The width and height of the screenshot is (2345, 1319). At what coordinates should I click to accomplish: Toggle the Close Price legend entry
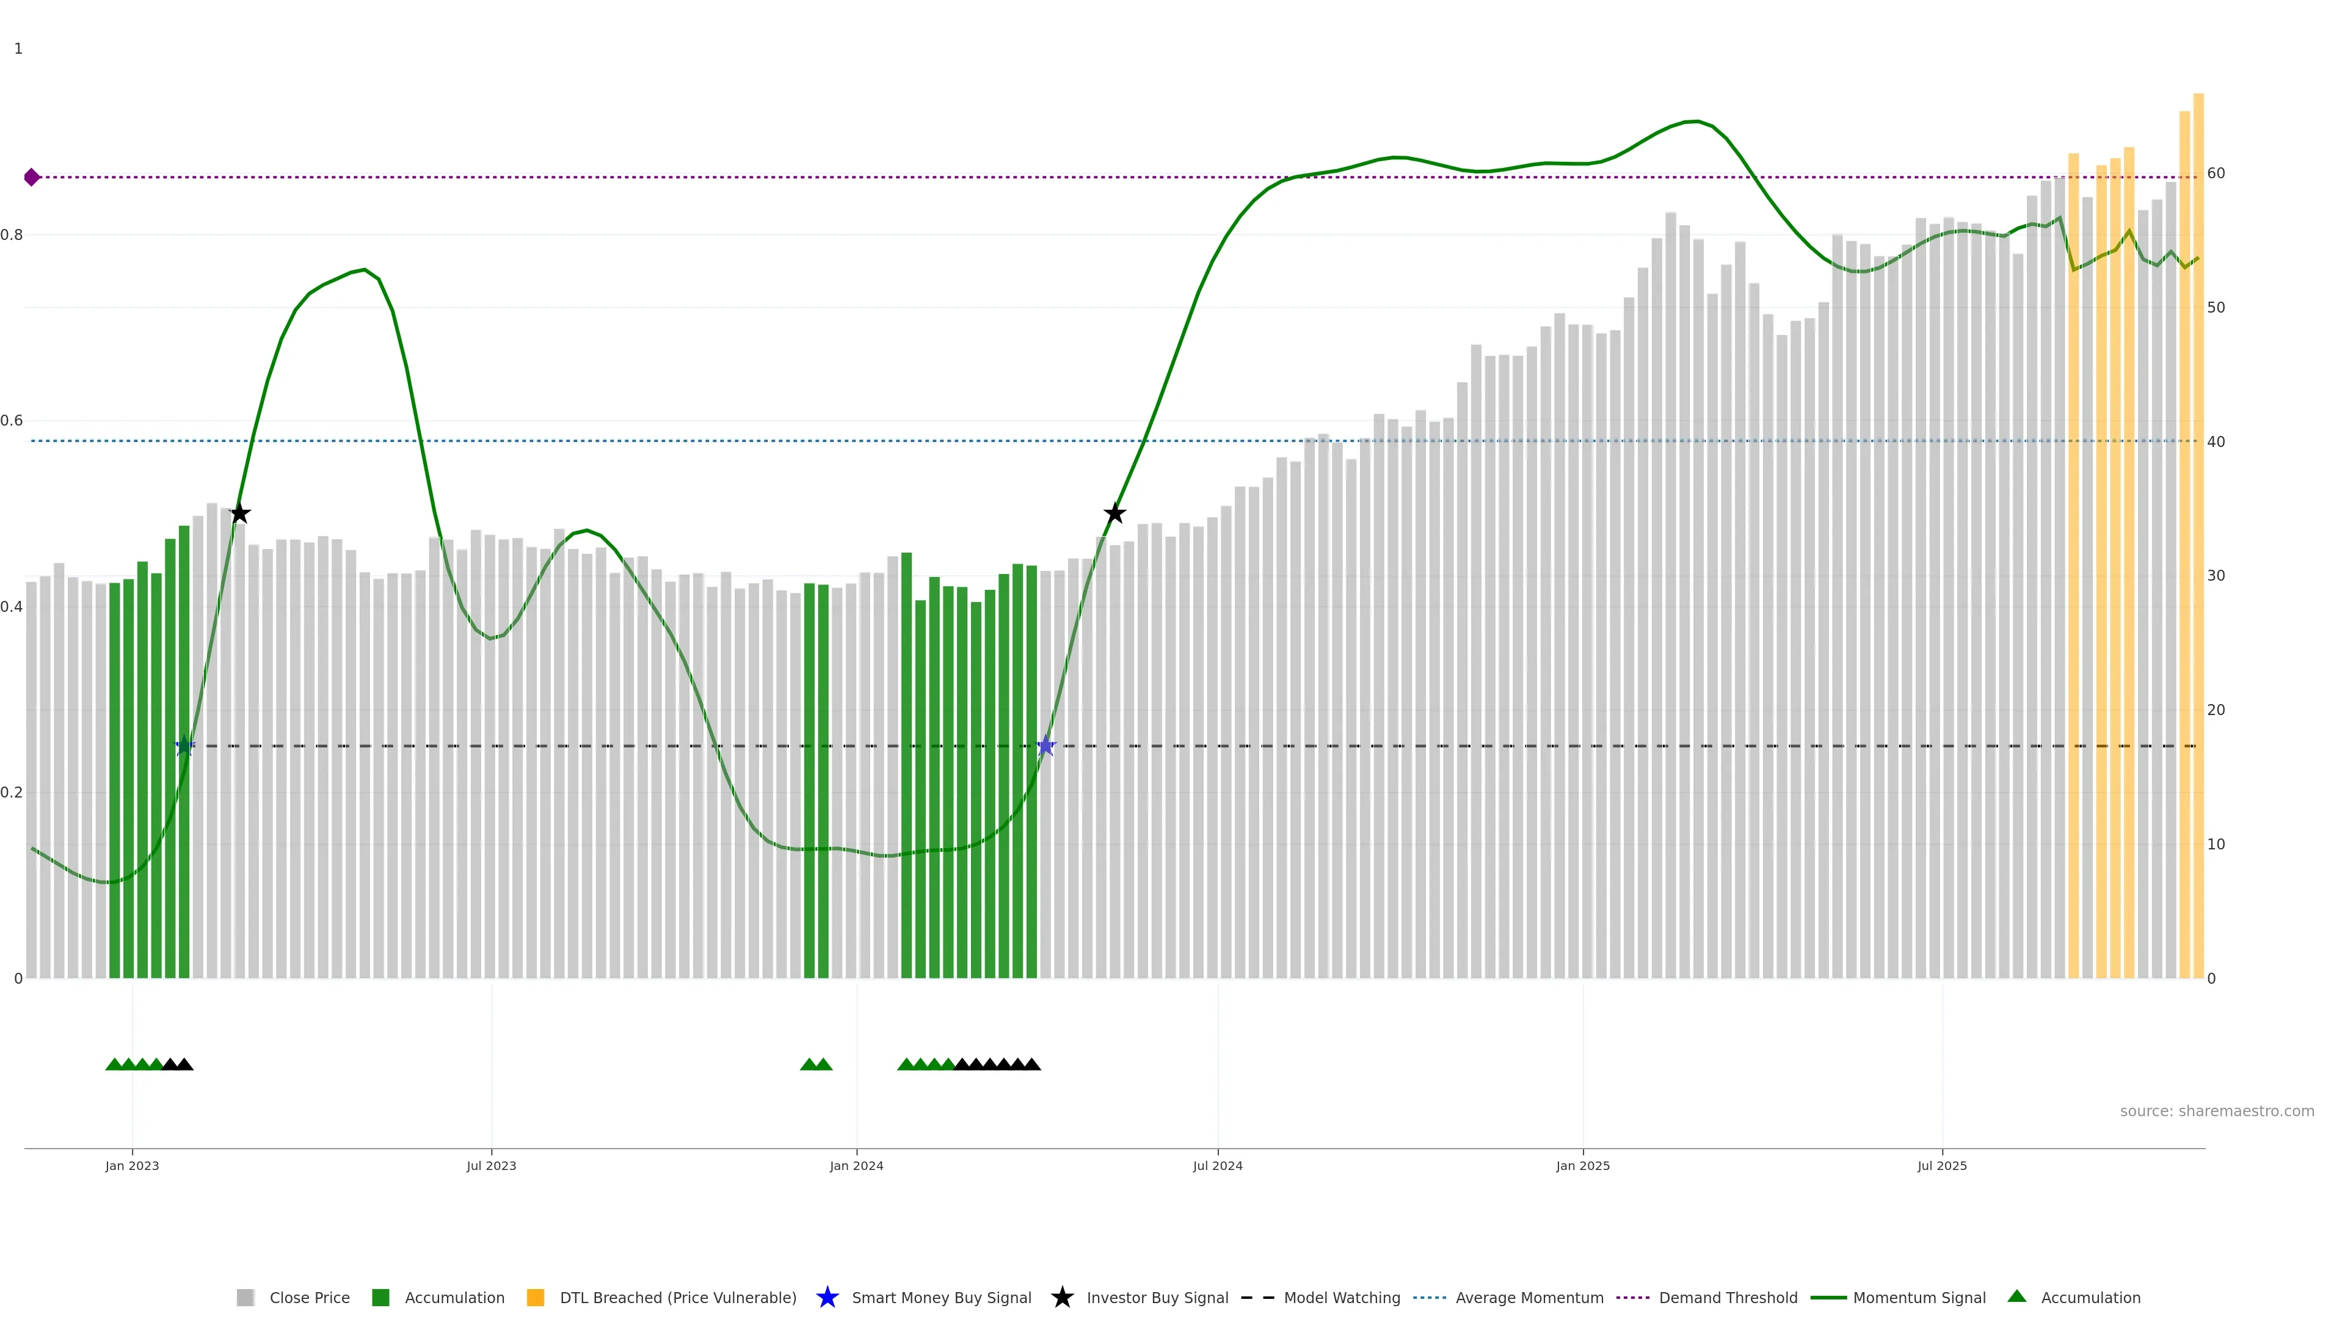(310, 1297)
